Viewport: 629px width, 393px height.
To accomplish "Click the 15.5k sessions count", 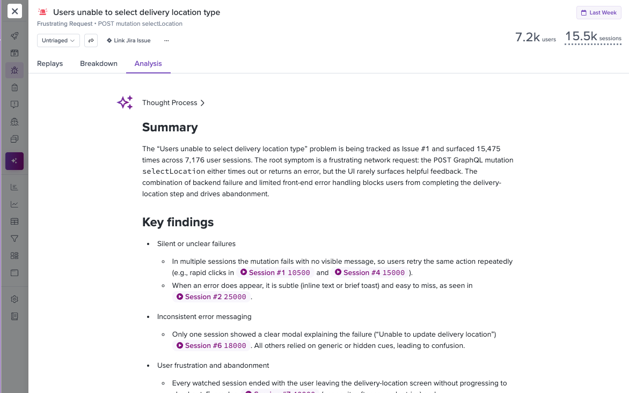I will click(581, 36).
